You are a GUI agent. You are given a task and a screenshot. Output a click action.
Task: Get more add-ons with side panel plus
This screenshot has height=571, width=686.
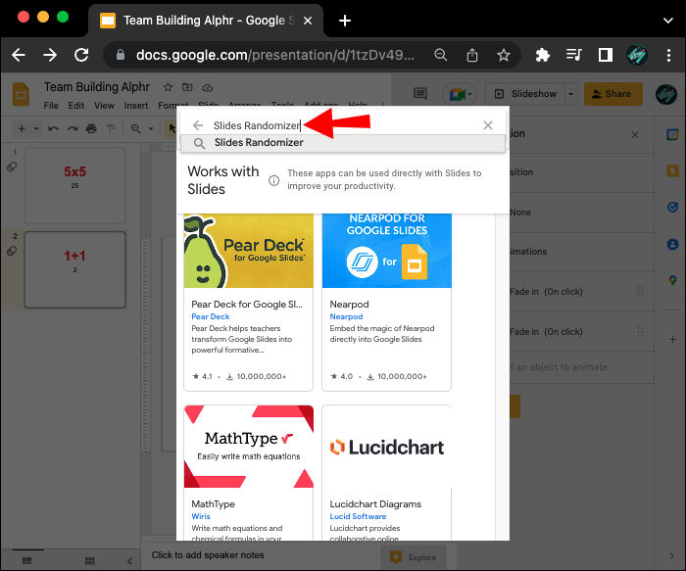(672, 339)
